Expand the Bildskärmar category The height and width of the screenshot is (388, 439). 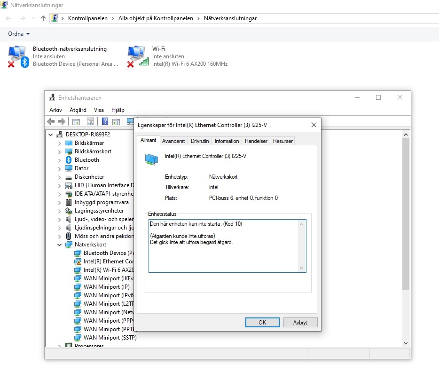(x=59, y=143)
